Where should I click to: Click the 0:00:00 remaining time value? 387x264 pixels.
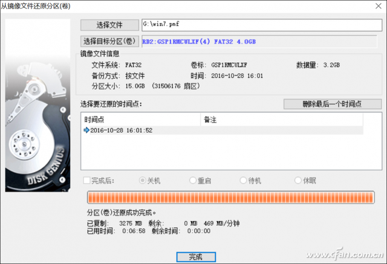coord(199,231)
